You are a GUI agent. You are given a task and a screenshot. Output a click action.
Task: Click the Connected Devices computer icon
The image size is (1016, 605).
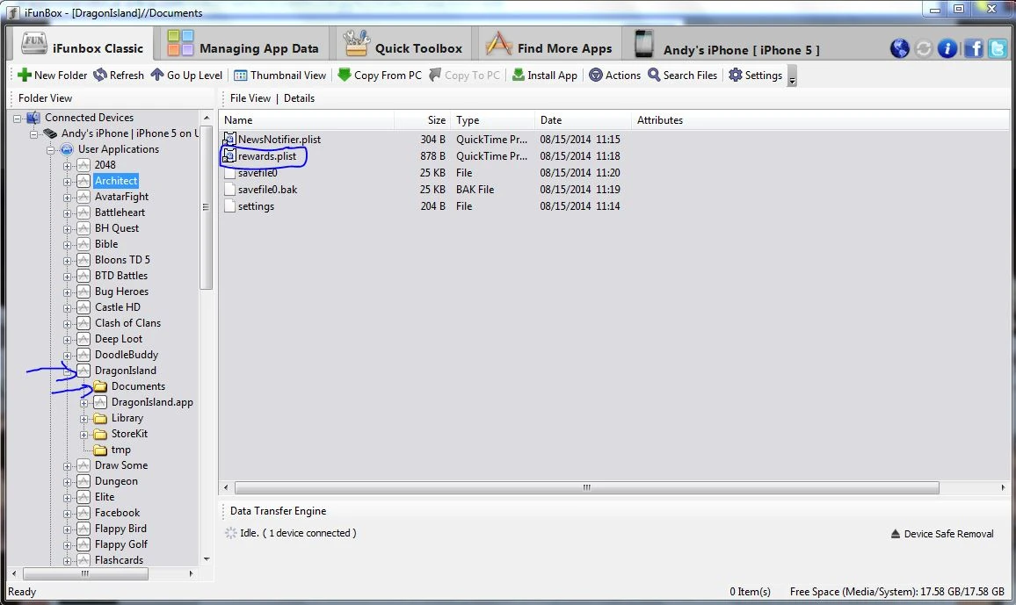pos(33,118)
